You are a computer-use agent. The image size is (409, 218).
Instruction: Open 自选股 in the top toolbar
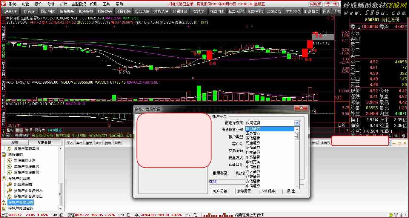[29, 11]
